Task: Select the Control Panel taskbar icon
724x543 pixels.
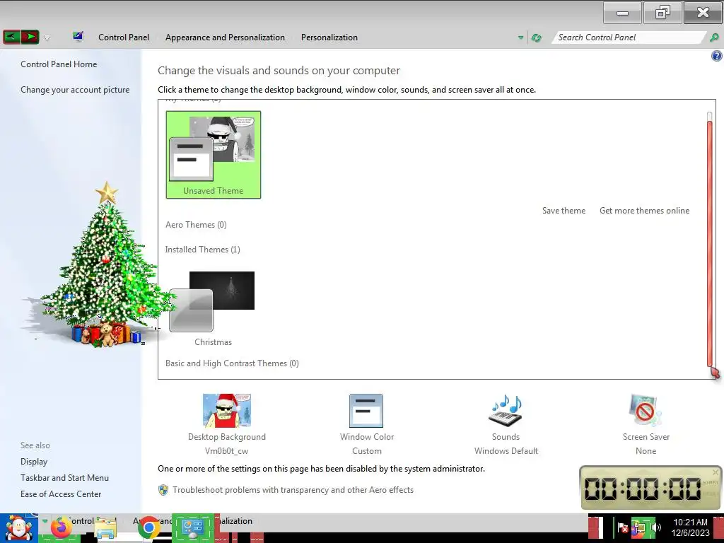Action: click(192, 527)
